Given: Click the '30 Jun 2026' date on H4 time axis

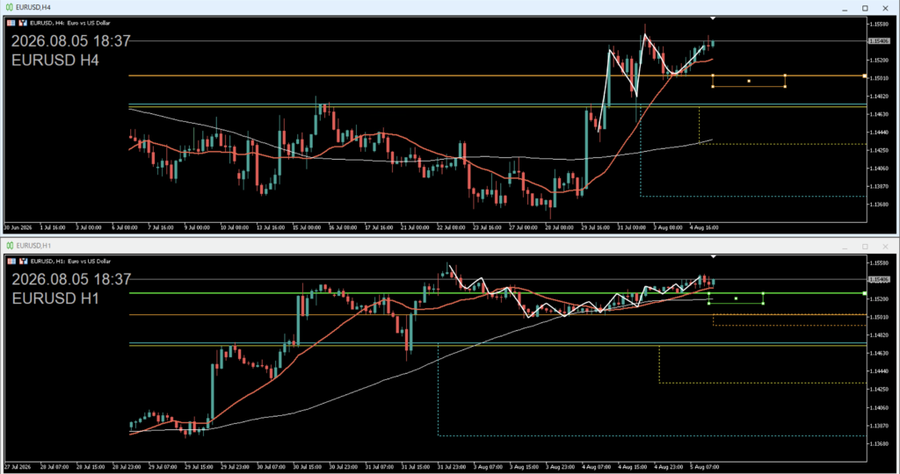Looking at the screenshot, I should coord(18,227).
